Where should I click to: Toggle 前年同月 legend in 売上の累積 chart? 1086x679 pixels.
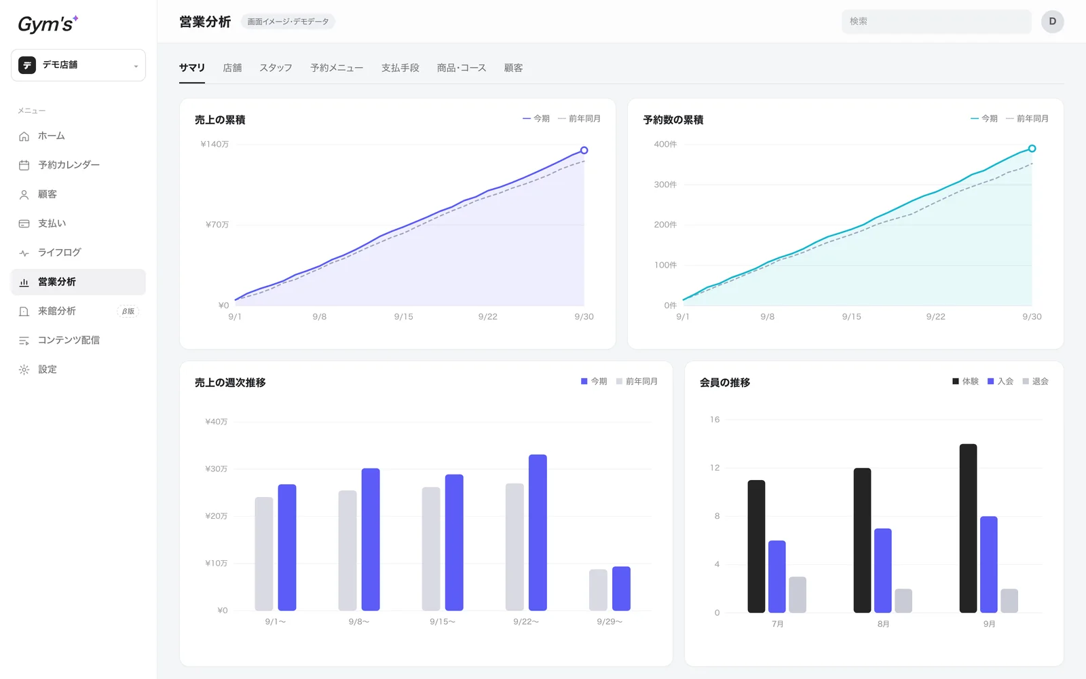579,118
